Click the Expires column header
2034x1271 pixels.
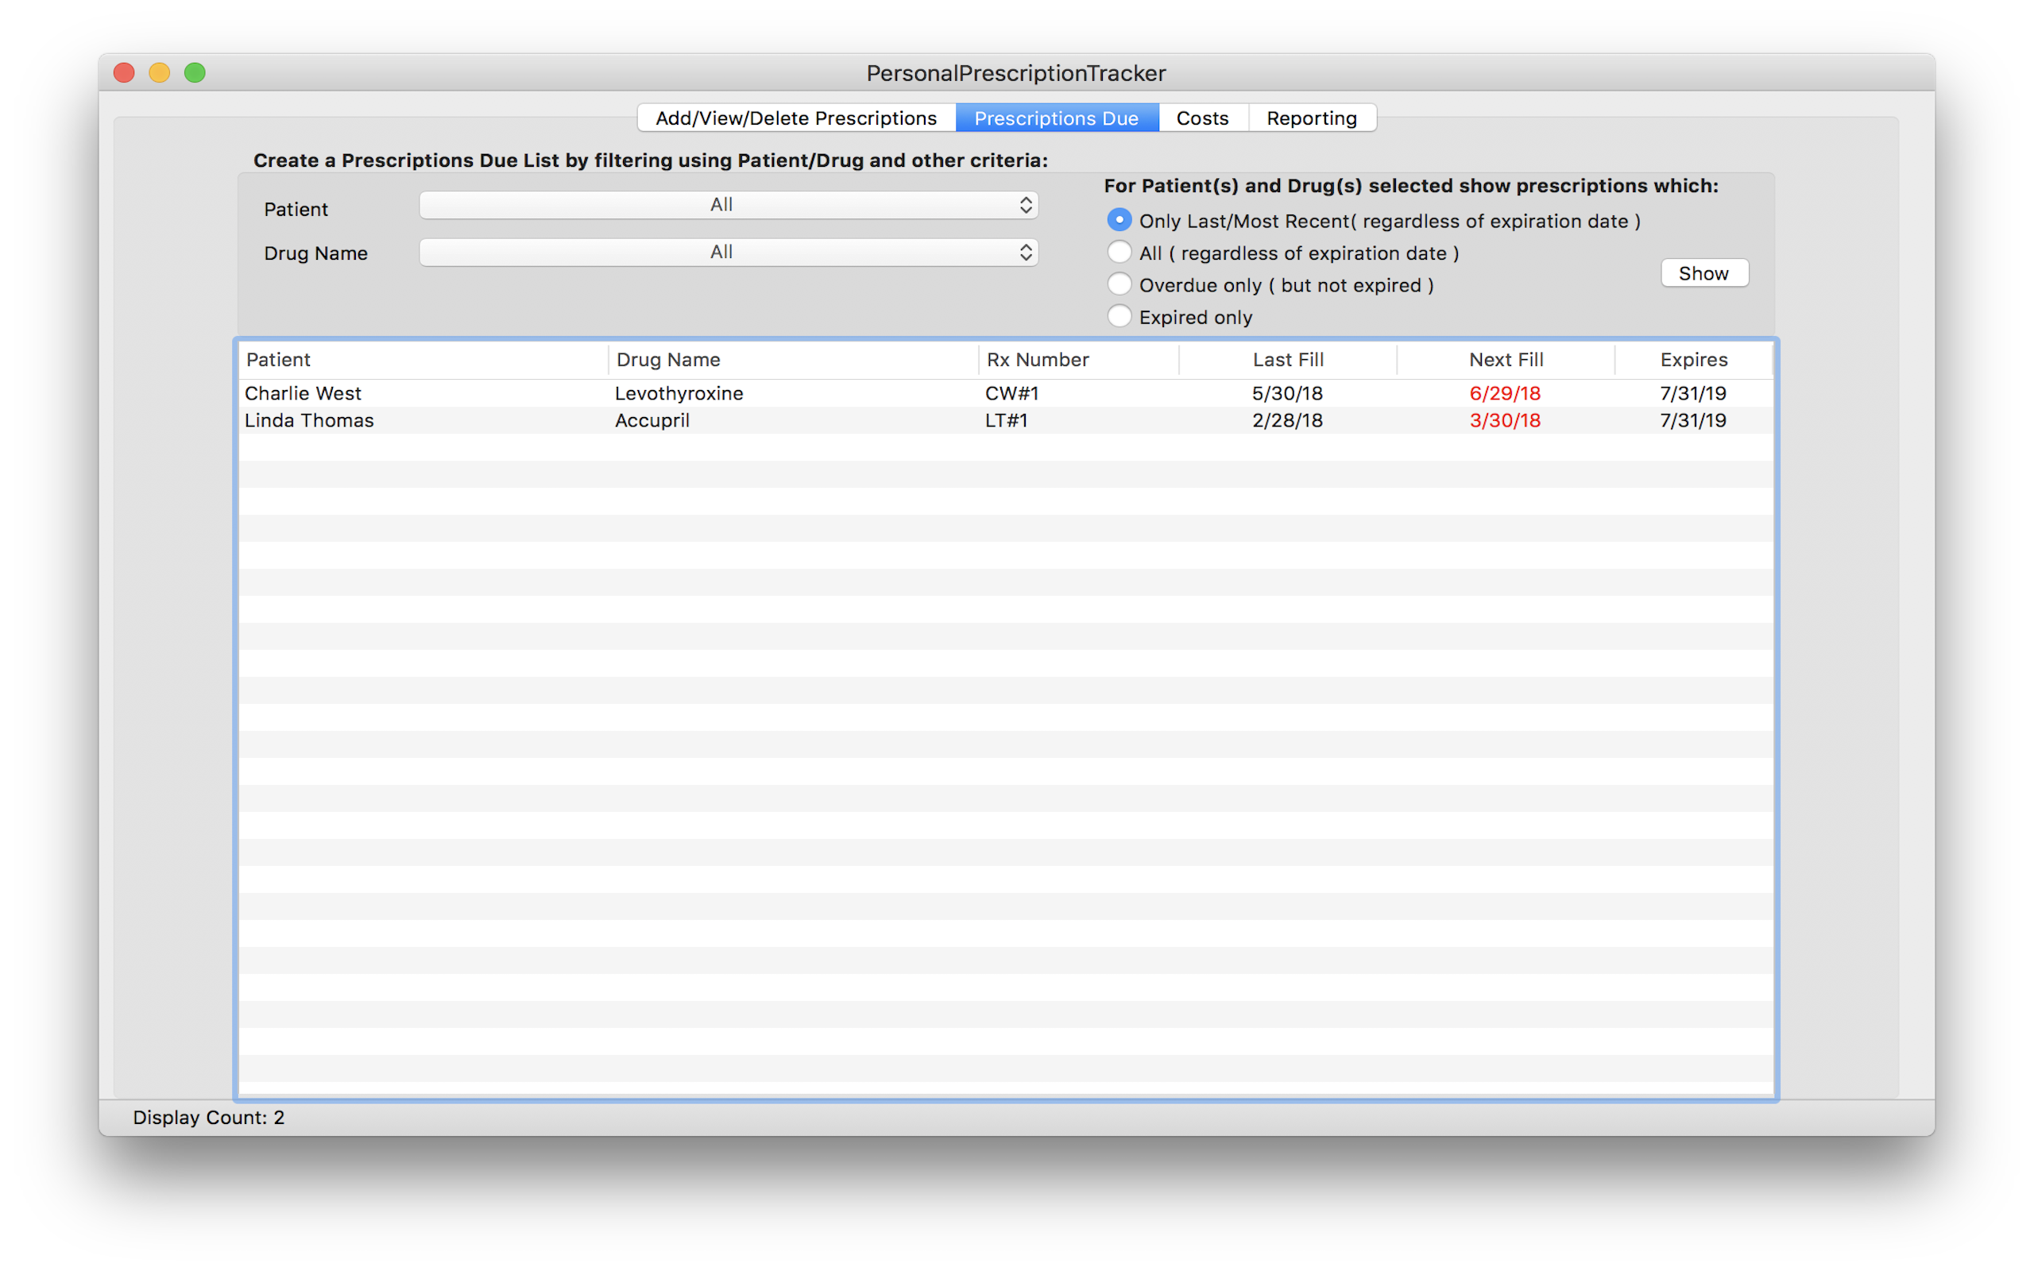[x=1693, y=360]
